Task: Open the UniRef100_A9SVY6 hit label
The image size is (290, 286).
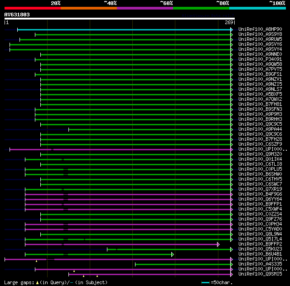Action: (x=260, y=44)
